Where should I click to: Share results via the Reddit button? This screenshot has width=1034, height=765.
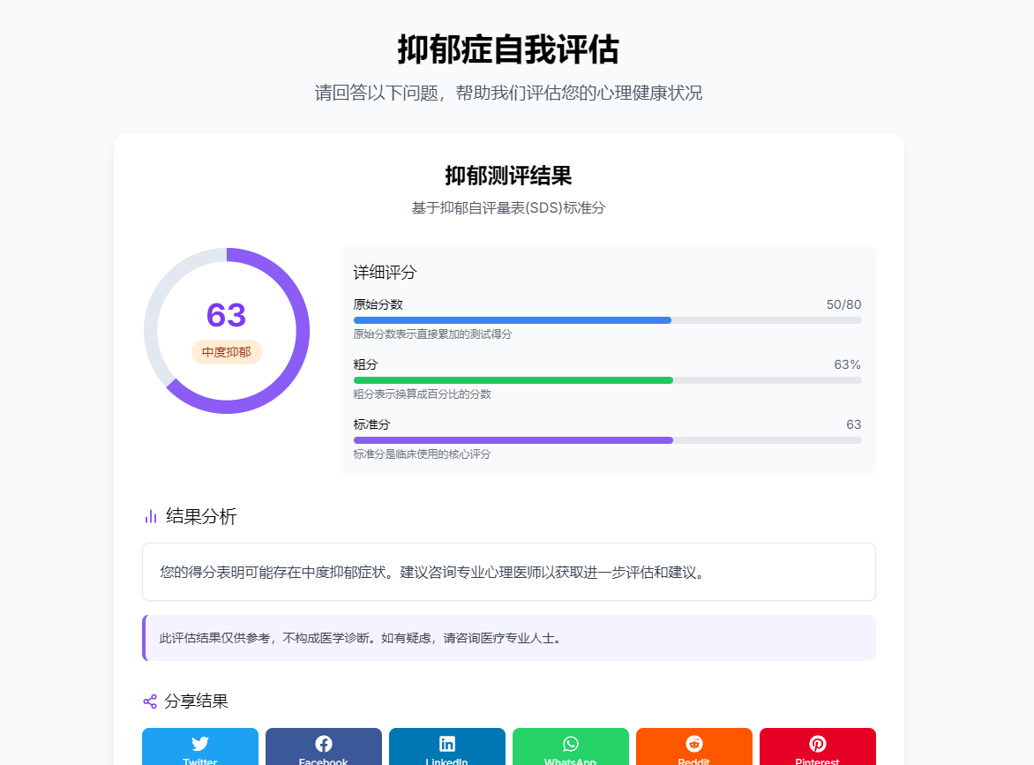693,750
